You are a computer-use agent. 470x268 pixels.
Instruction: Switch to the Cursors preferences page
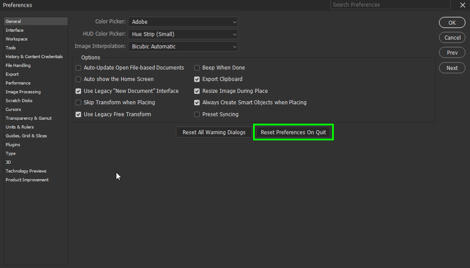(13, 109)
